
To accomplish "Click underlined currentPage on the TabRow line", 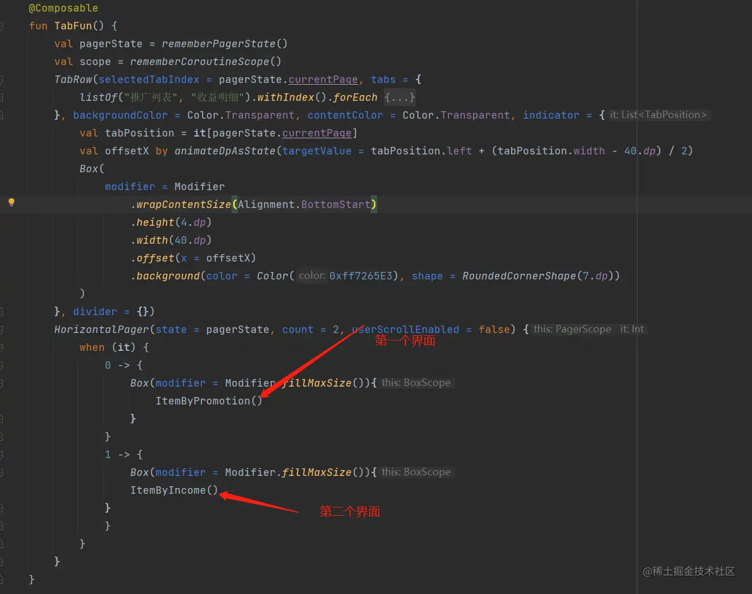I will [x=323, y=80].
